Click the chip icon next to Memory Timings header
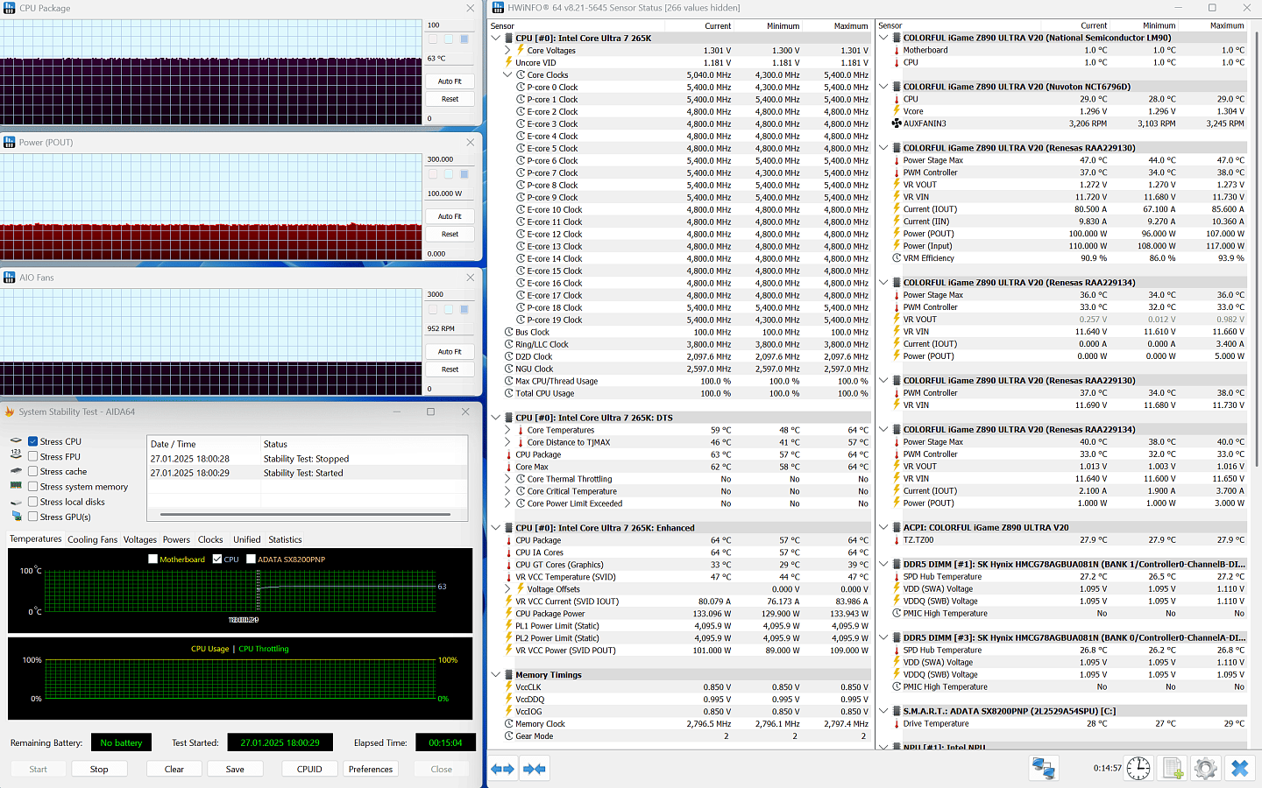Image resolution: width=1262 pixels, height=788 pixels. (x=508, y=675)
